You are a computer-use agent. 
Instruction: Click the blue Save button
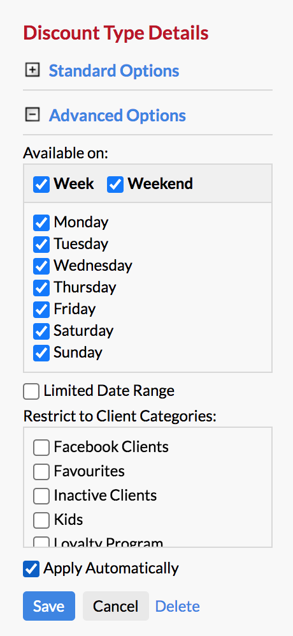click(49, 606)
